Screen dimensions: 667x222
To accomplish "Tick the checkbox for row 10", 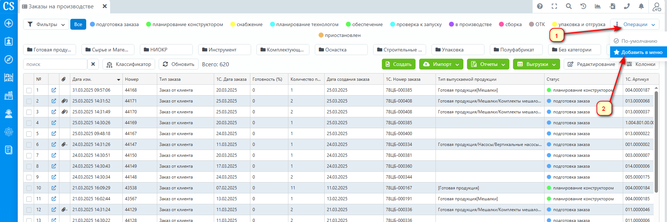I will coord(29,188).
